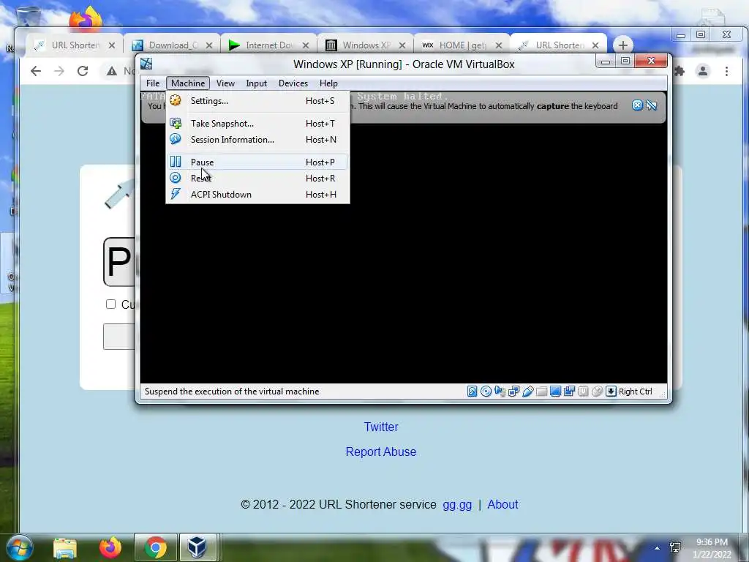Open the Twitter link

[380, 427]
